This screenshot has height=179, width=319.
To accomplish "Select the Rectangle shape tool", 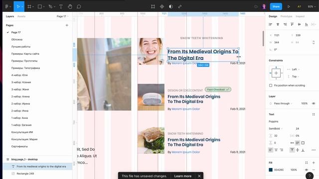I will 40,6.
